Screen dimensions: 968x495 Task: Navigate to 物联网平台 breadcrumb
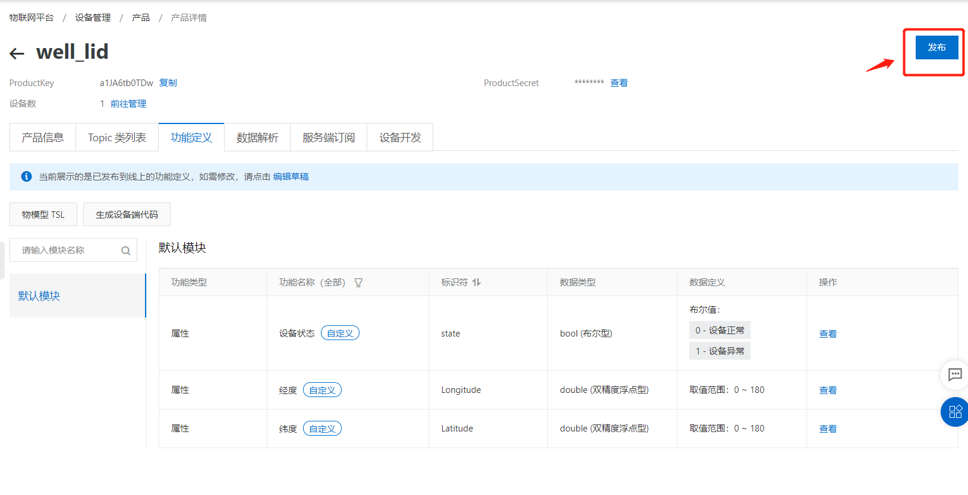coord(31,18)
